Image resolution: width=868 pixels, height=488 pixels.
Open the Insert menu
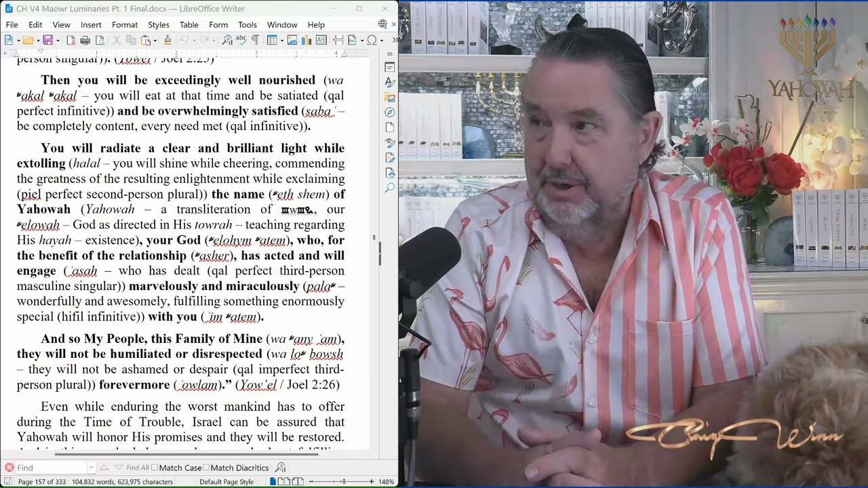click(x=91, y=25)
